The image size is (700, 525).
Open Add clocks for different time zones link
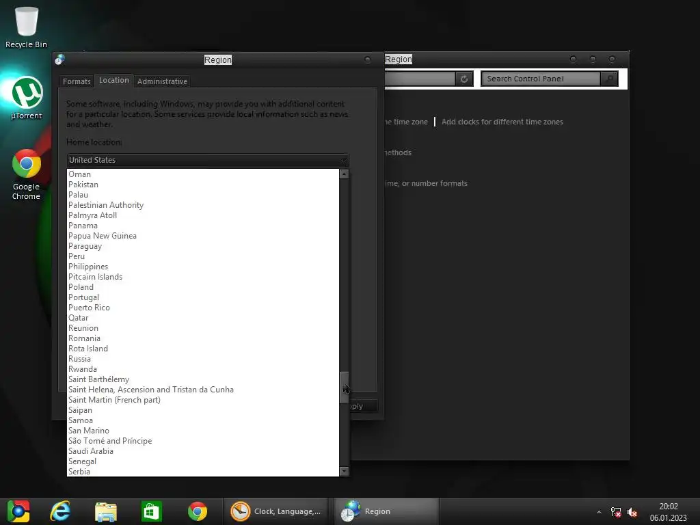tap(502, 122)
